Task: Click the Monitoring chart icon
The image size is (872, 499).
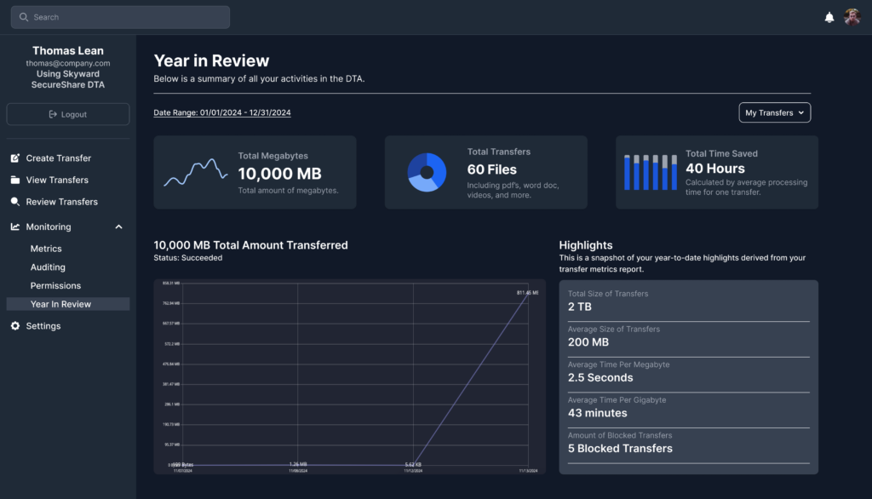Action: tap(15, 227)
